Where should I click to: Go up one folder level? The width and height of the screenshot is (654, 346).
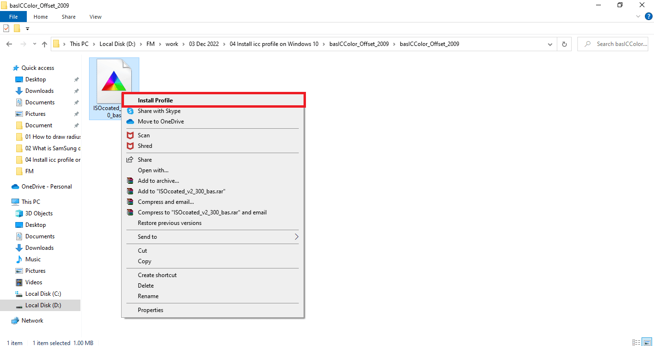(x=44, y=44)
